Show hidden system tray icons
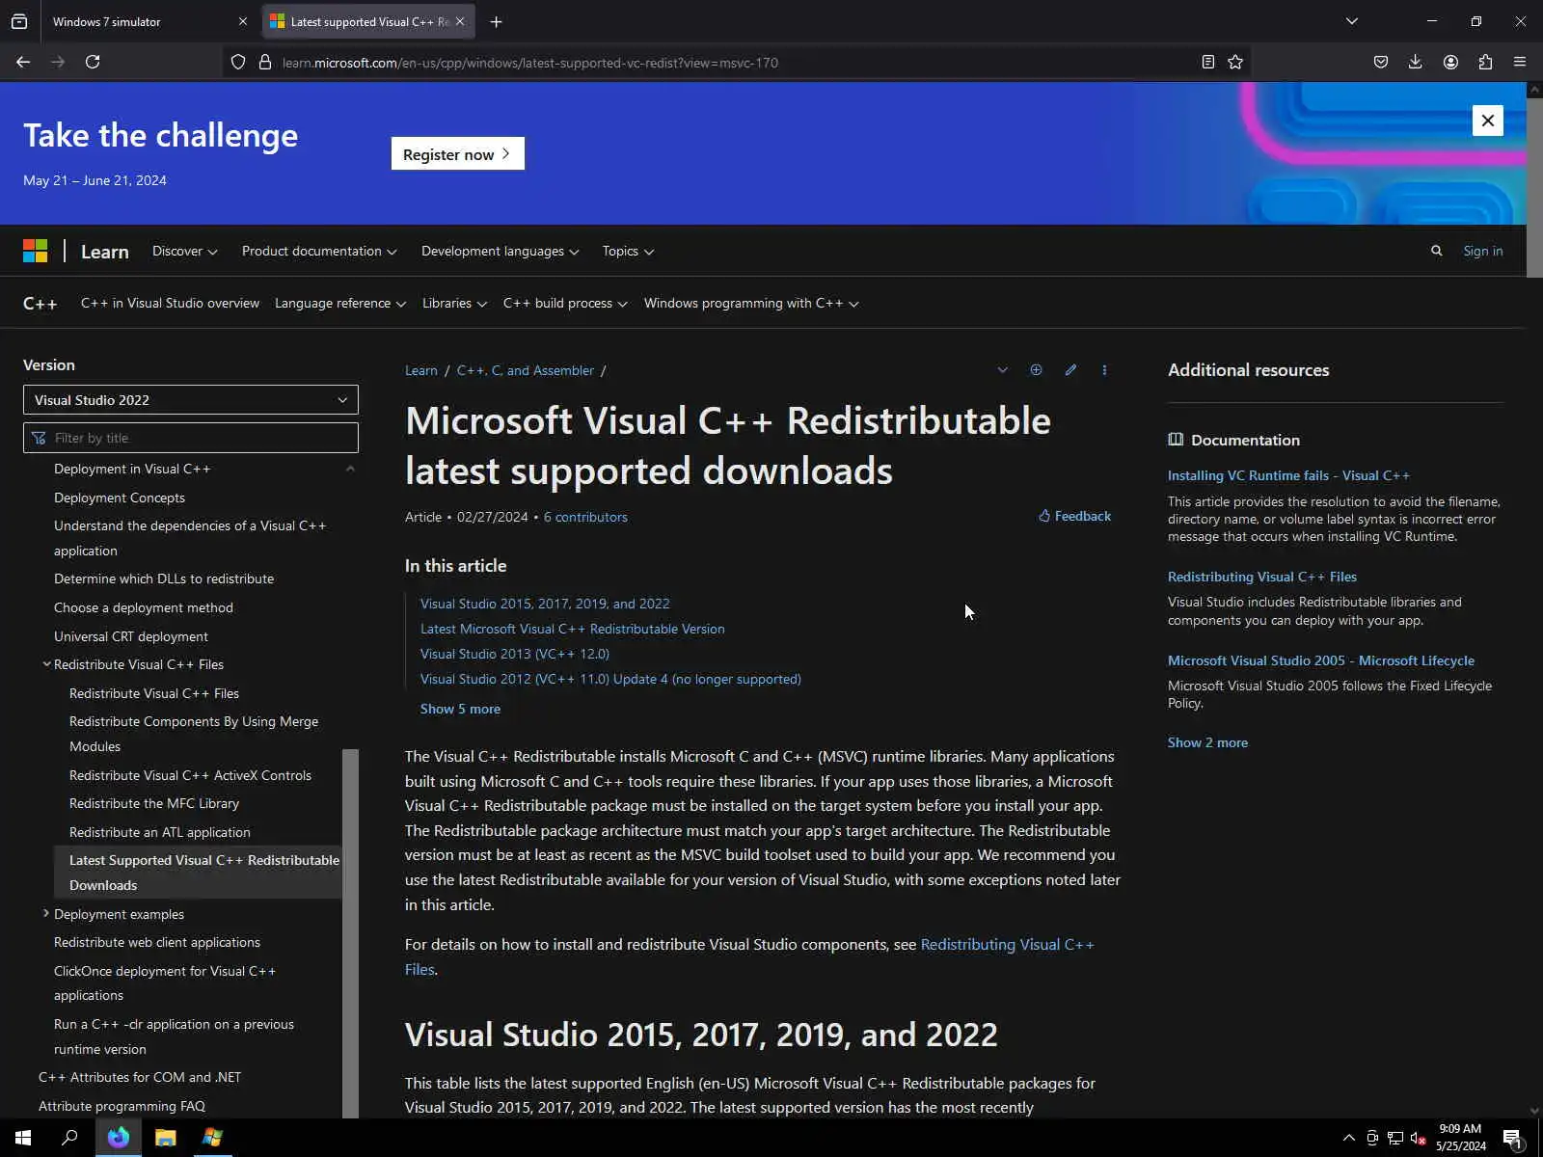This screenshot has height=1157, width=1543. pos(1348,1138)
